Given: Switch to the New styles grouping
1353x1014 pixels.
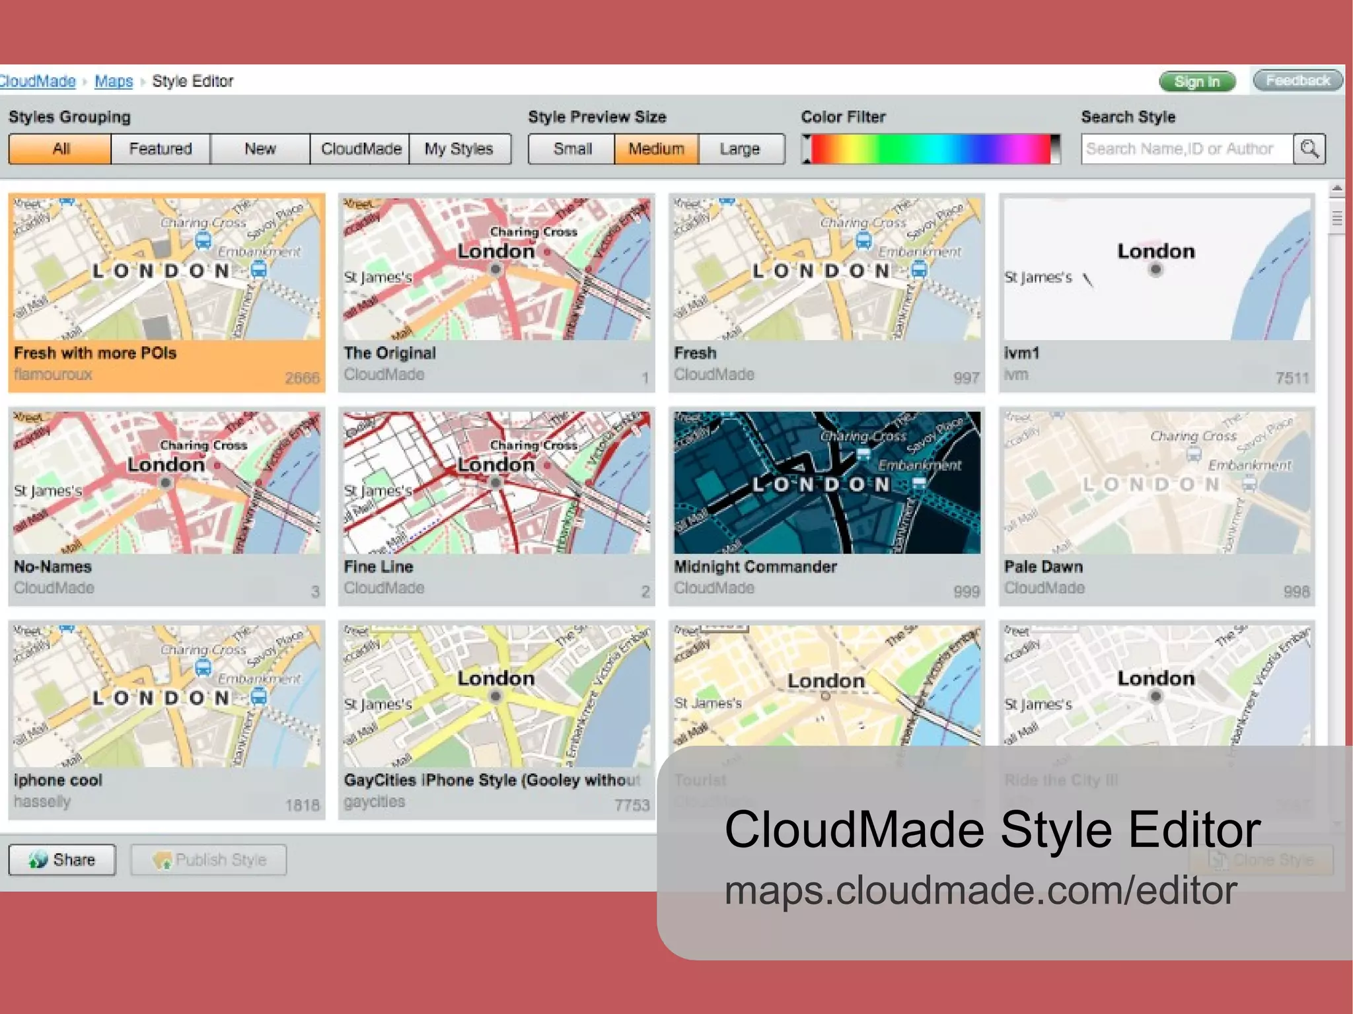Looking at the screenshot, I should point(260,149).
